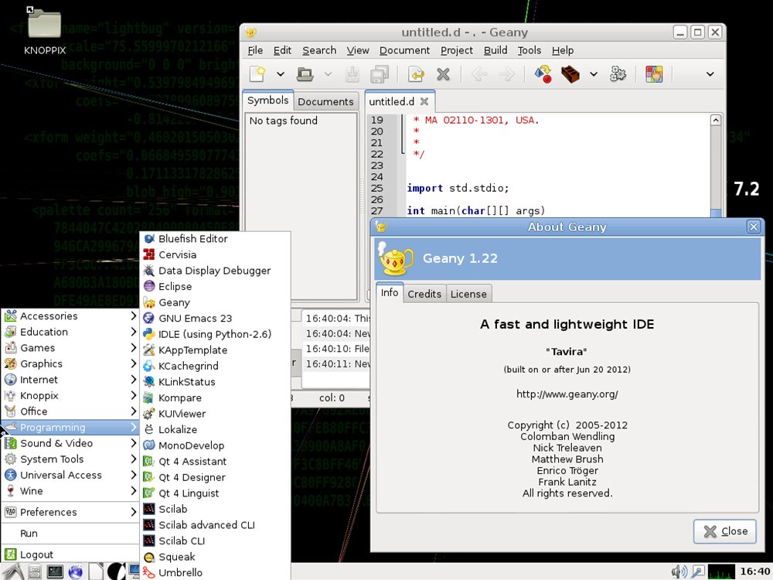Open the Tools menu in Geany
The height and width of the screenshot is (580, 773).
(530, 50)
